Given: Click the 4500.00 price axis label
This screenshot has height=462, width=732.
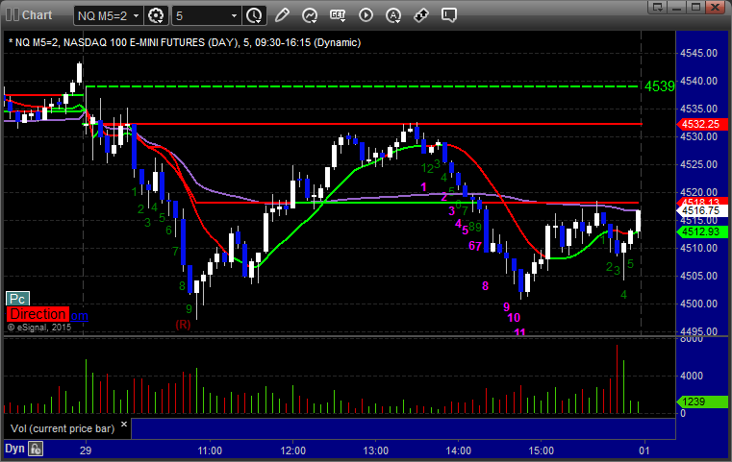Looking at the screenshot, I should 698,304.
